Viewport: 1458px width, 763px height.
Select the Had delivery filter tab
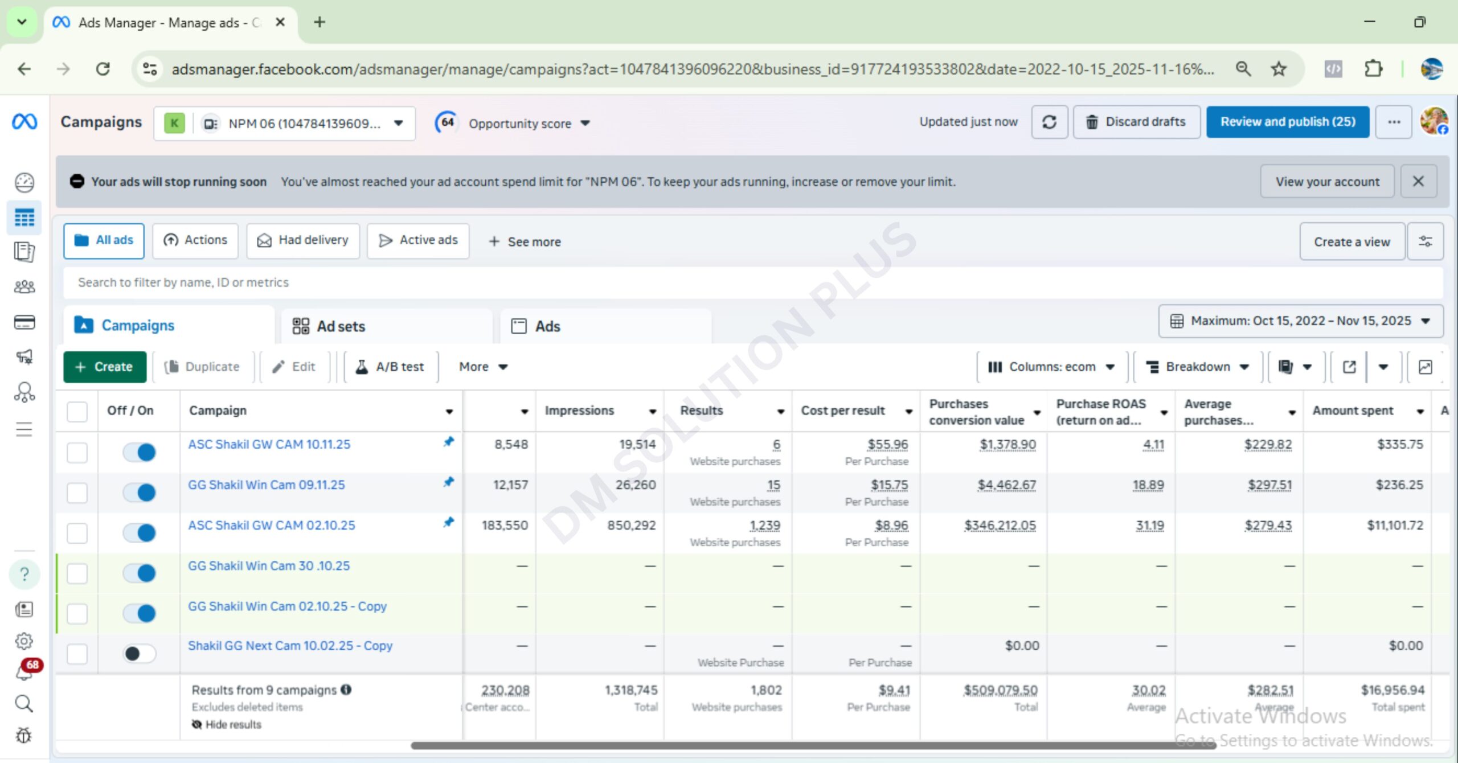coord(303,240)
